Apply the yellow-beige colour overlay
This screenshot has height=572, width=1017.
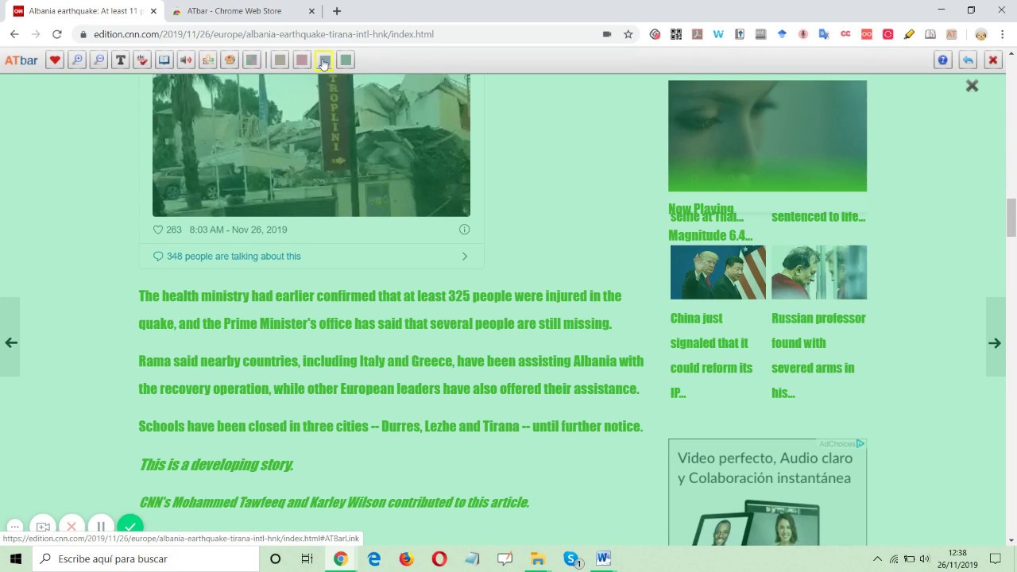click(280, 60)
